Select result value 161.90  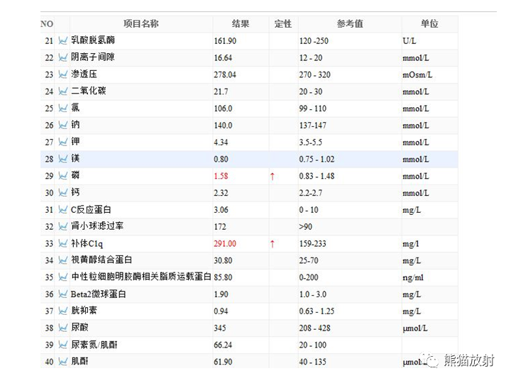225,41
